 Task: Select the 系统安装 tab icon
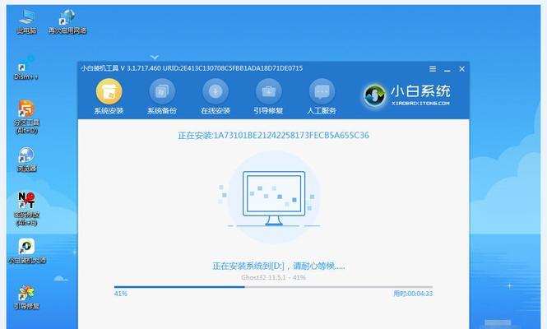(109, 96)
